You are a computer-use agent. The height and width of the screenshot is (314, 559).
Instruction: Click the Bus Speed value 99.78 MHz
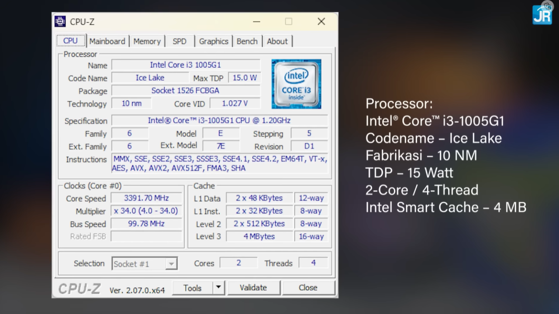click(146, 224)
